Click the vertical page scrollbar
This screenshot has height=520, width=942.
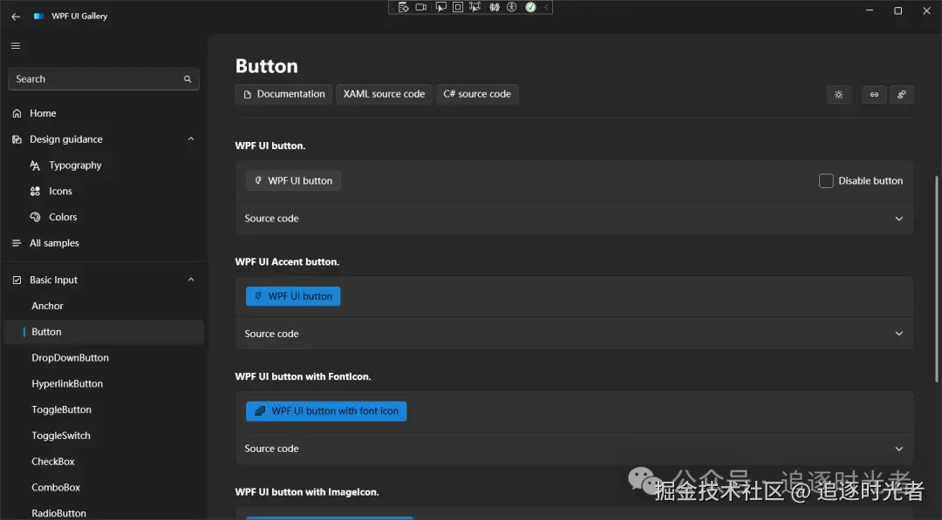(936, 279)
